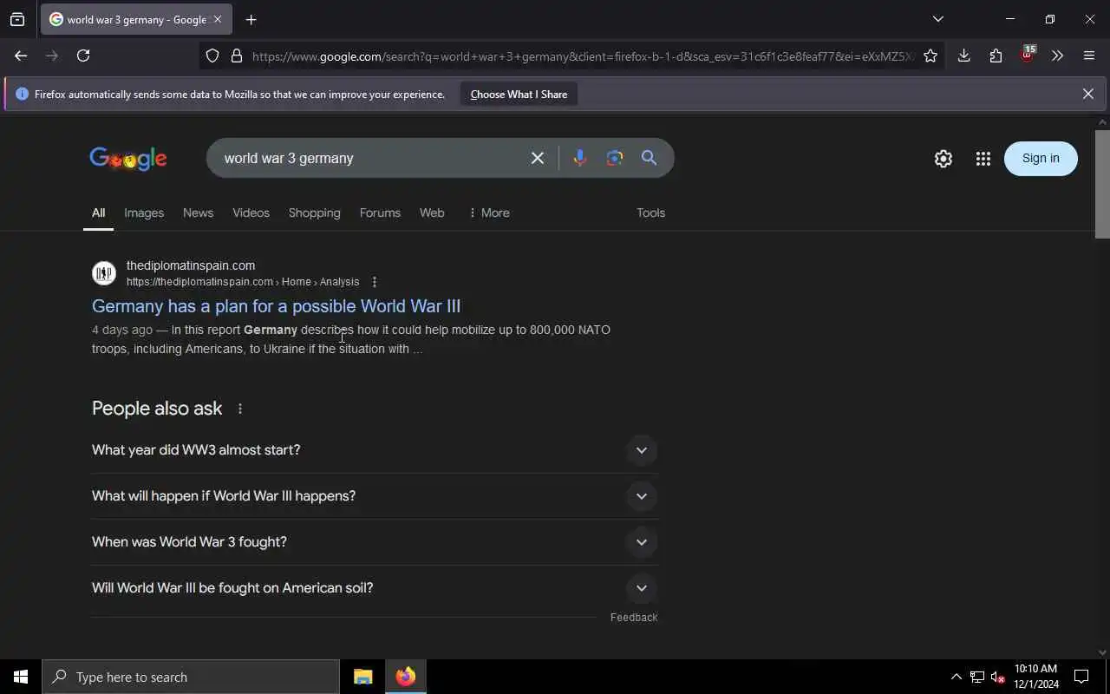The image size is (1110, 694).
Task: Open the clock showing 10:10 AM
Action: 1036,677
